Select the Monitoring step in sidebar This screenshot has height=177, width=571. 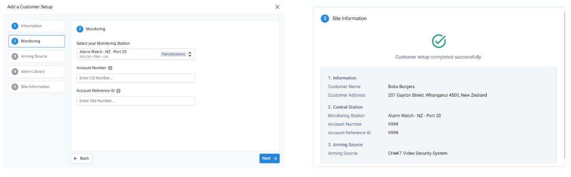pyautogui.click(x=37, y=41)
